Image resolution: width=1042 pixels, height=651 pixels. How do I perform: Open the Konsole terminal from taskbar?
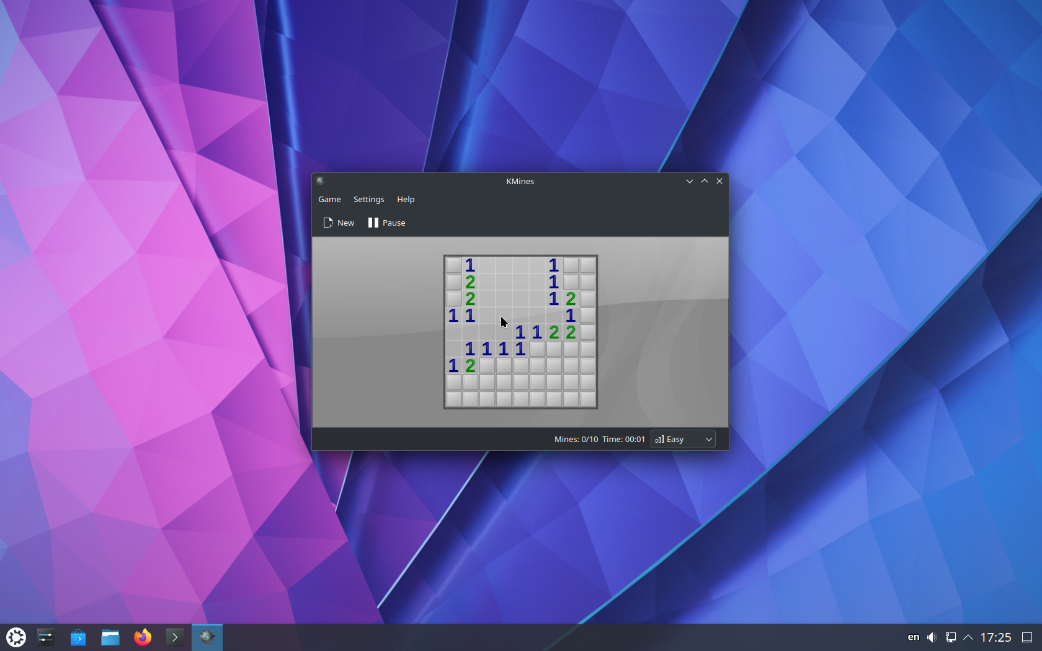(175, 637)
